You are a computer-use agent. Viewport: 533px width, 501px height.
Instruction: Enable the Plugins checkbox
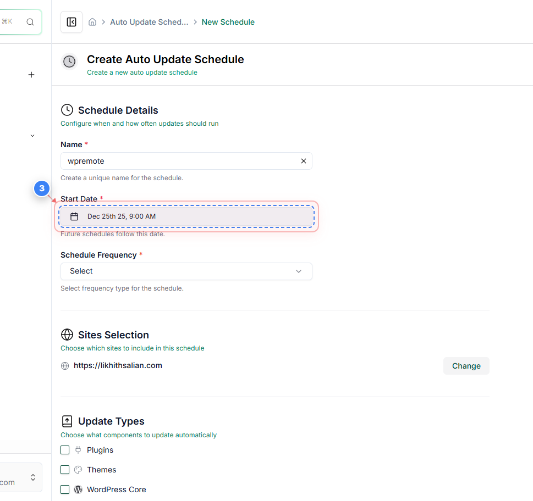65,449
